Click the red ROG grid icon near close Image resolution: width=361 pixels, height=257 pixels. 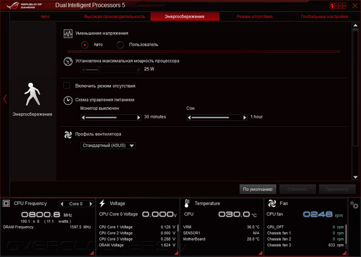coord(338,6)
